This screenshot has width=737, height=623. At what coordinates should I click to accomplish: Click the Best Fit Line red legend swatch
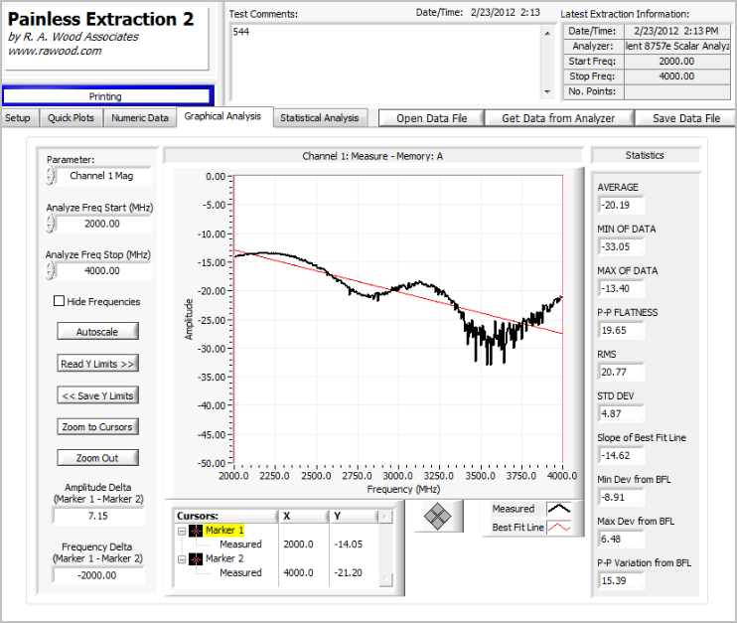[559, 527]
